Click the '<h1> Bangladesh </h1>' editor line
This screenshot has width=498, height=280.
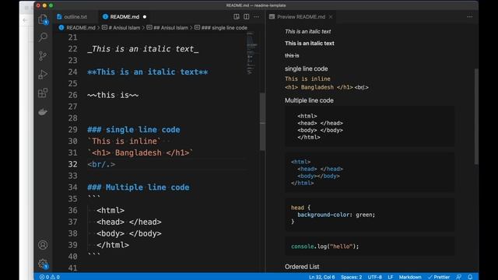pos(140,152)
